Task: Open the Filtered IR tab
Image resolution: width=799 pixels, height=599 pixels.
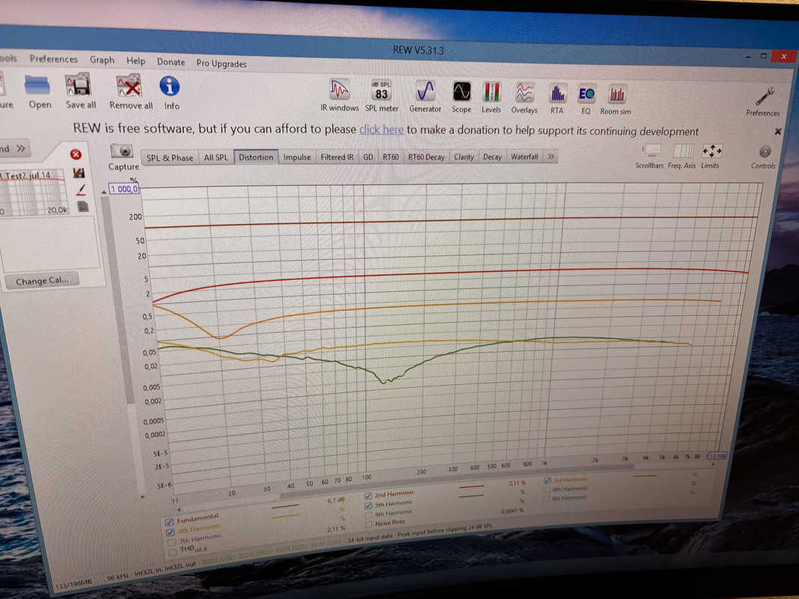Action: [337, 157]
